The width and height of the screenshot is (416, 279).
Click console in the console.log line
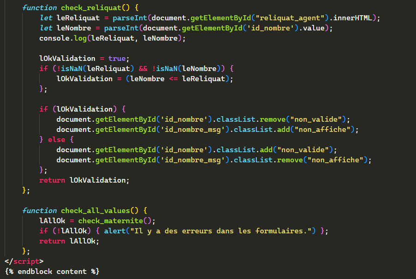54,38
